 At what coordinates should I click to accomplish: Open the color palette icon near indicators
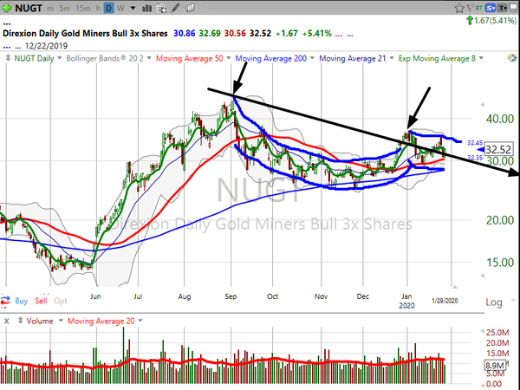tap(512, 58)
